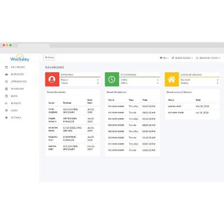Click the yellow Leaves of Absence house tile
This screenshot has width=224, height=224.
[x=171, y=80]
